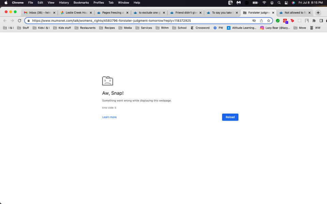Click the bookmark star in the address bar

click(x=269, y=20)
